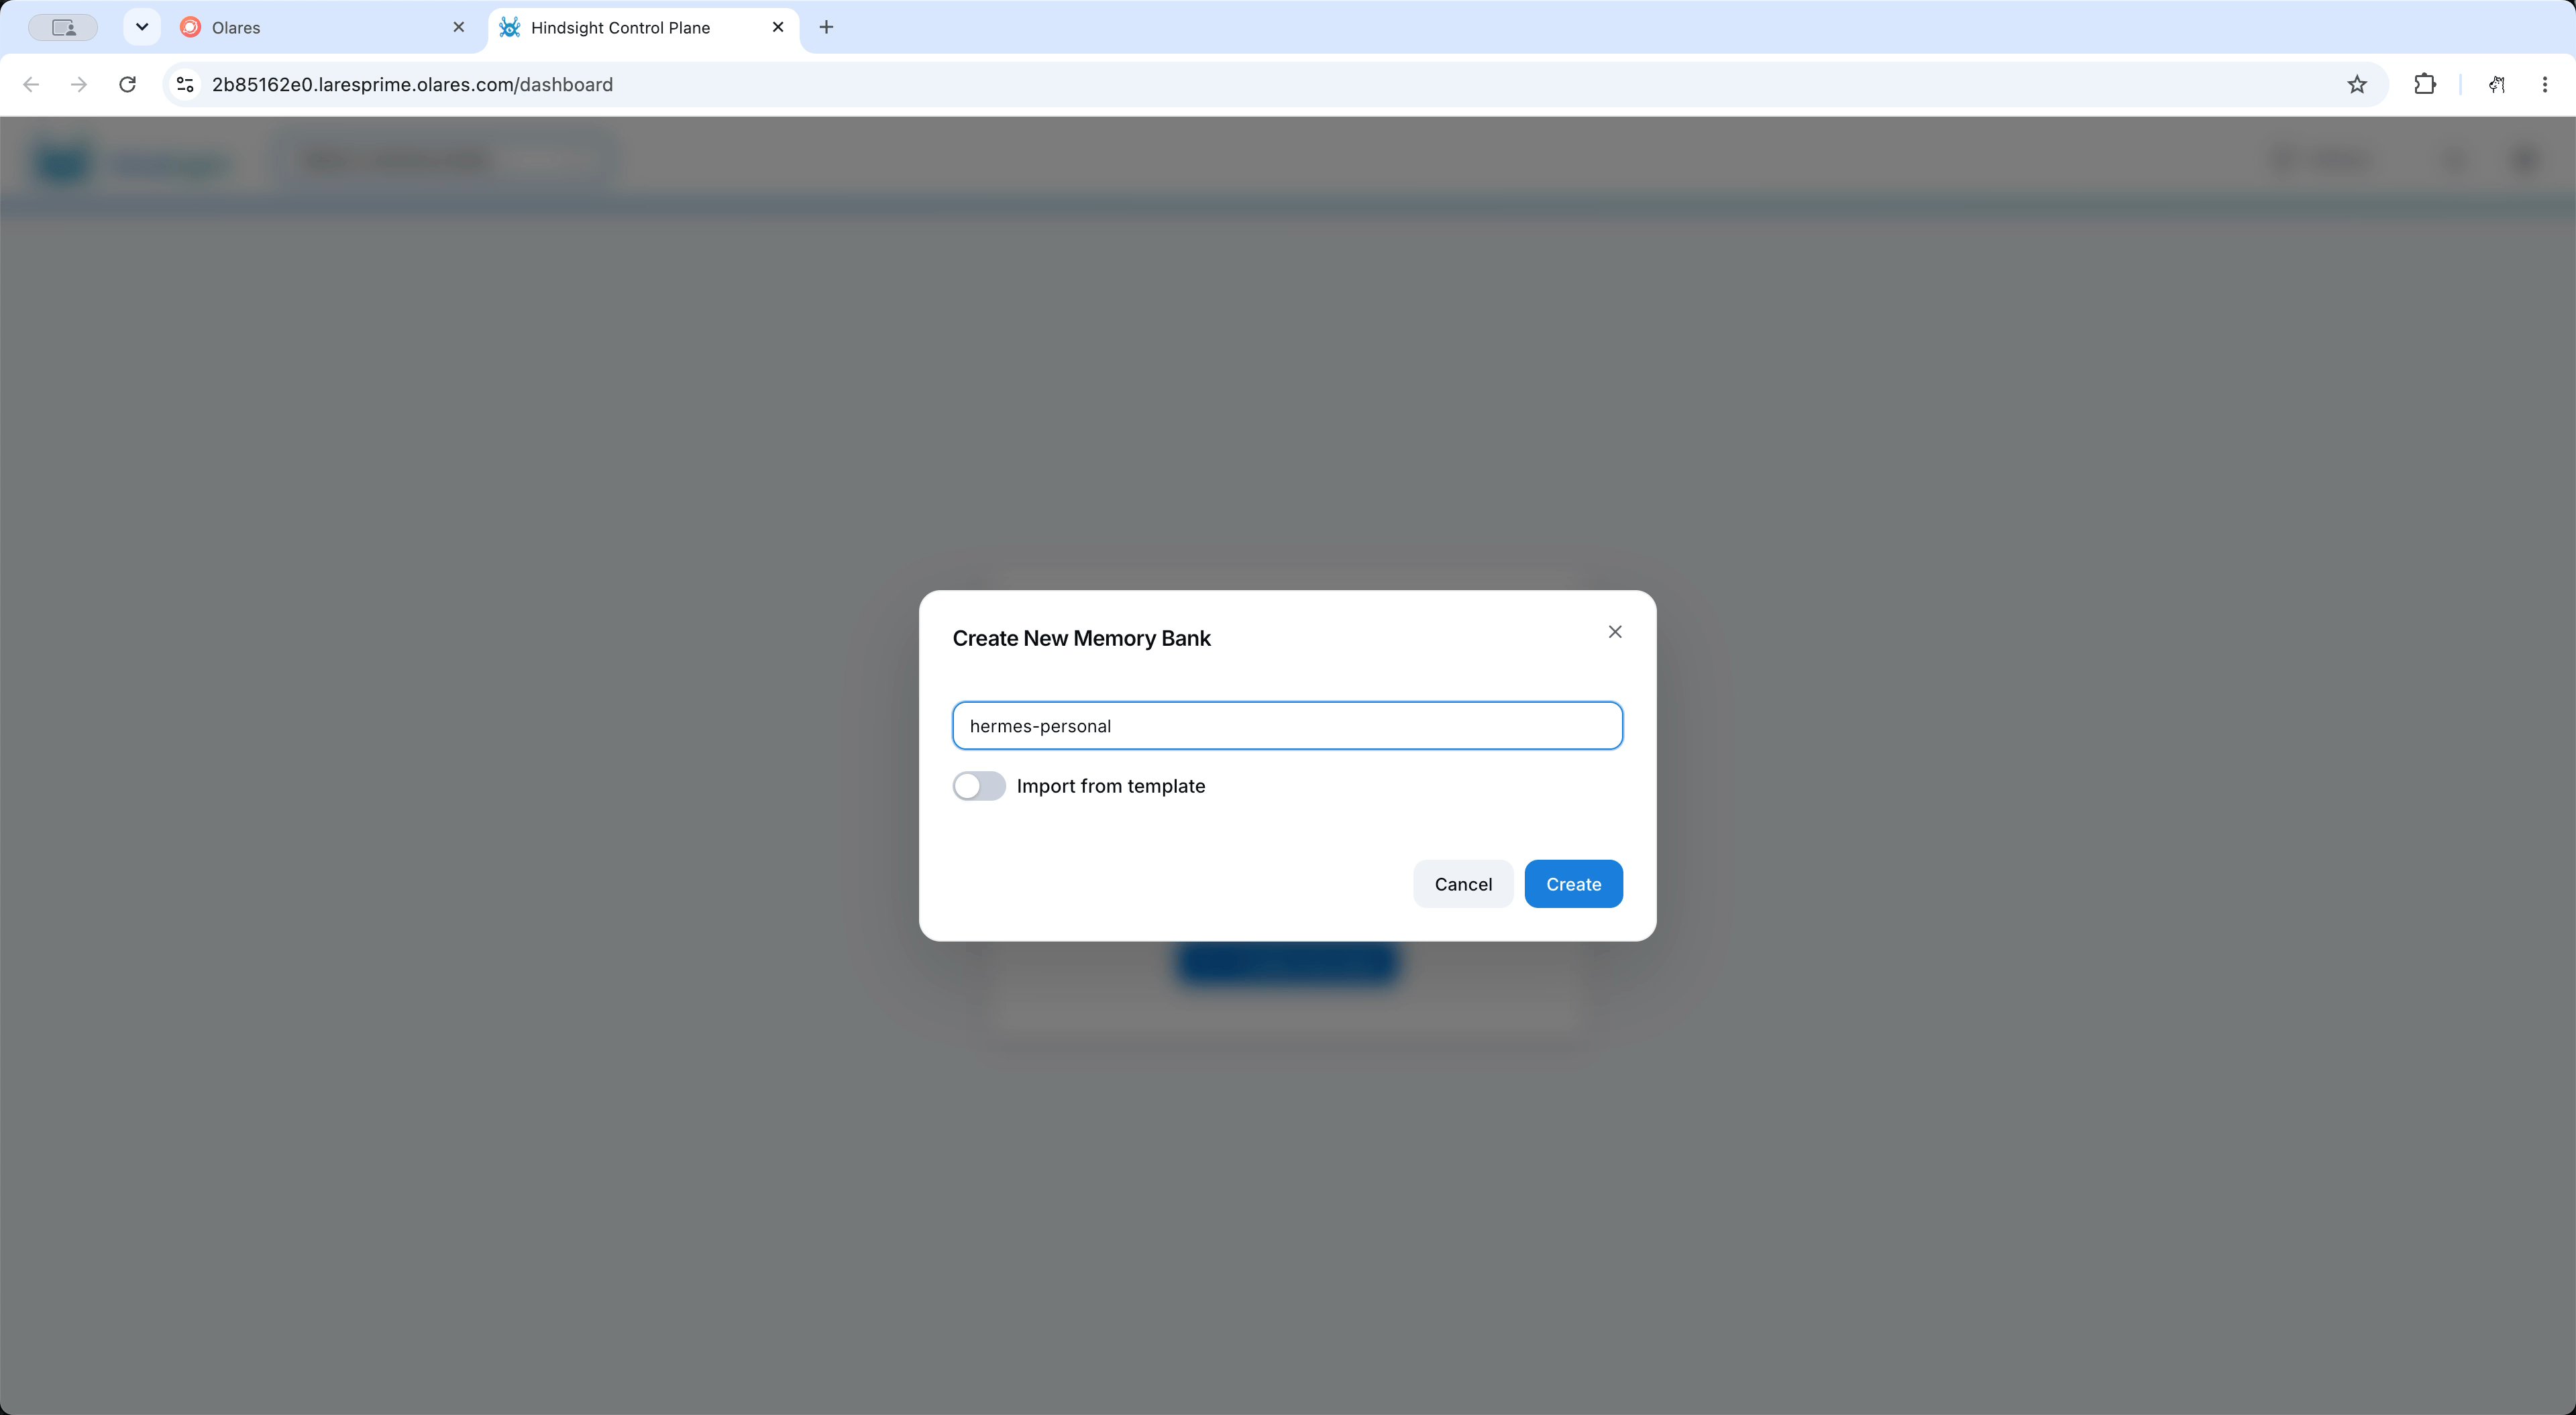Click the Hindsight tab favicon

pyautogui.click(x=510, y=28)
